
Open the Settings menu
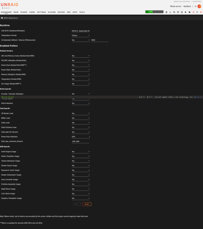pyautogui.click(x=42, y=12)
